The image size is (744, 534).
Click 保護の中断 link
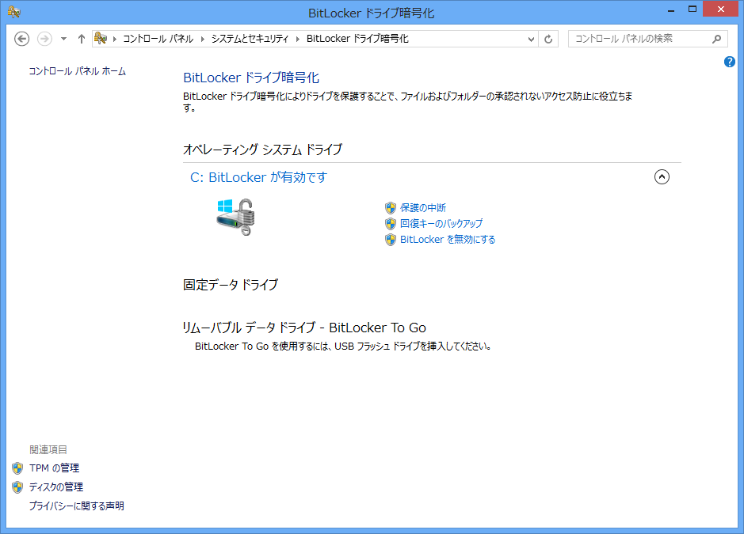click(x=423, y=207)
